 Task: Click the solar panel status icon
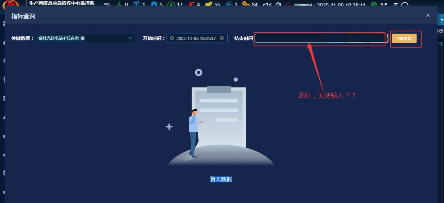tap(208, 4)
